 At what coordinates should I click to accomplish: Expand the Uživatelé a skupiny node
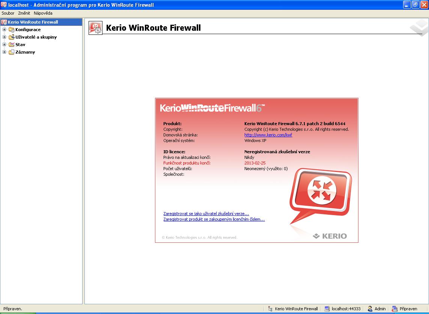point(4,37)
